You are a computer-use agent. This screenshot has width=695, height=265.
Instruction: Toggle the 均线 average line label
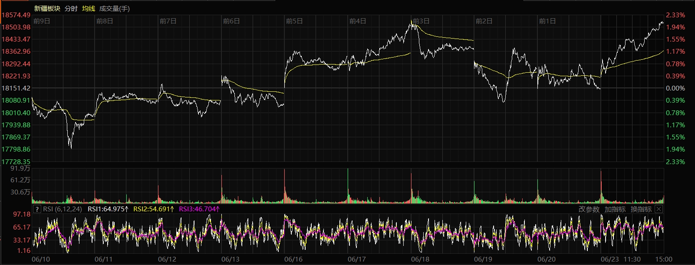89,8
